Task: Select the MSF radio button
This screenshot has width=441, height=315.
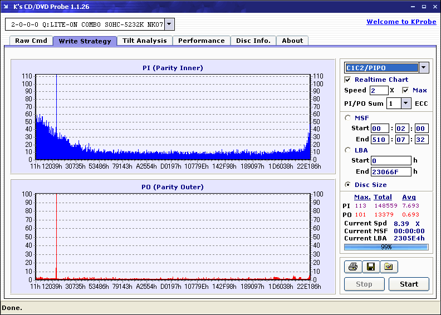Action: pyautogui.click(x=348, y=117)
